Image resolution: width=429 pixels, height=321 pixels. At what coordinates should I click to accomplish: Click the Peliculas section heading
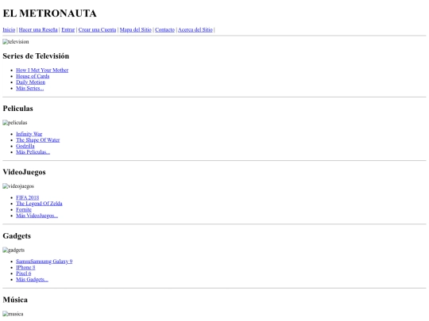coord(17,109)
